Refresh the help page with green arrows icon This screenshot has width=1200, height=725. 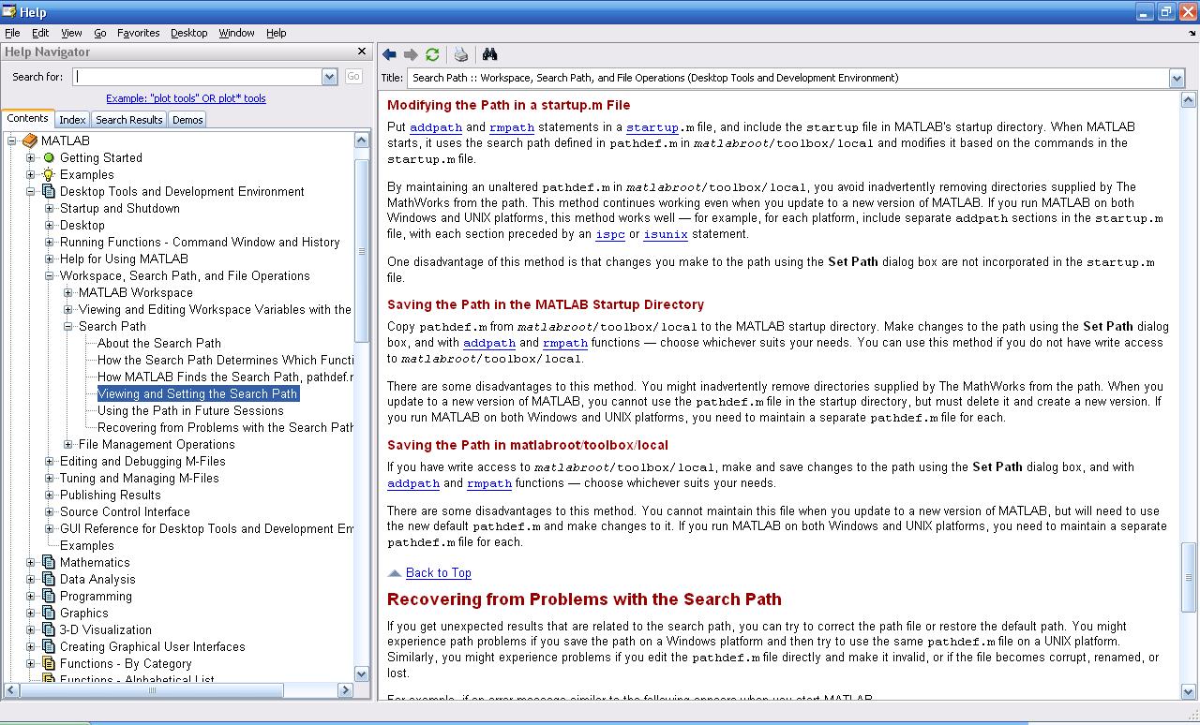coord(432,55)
